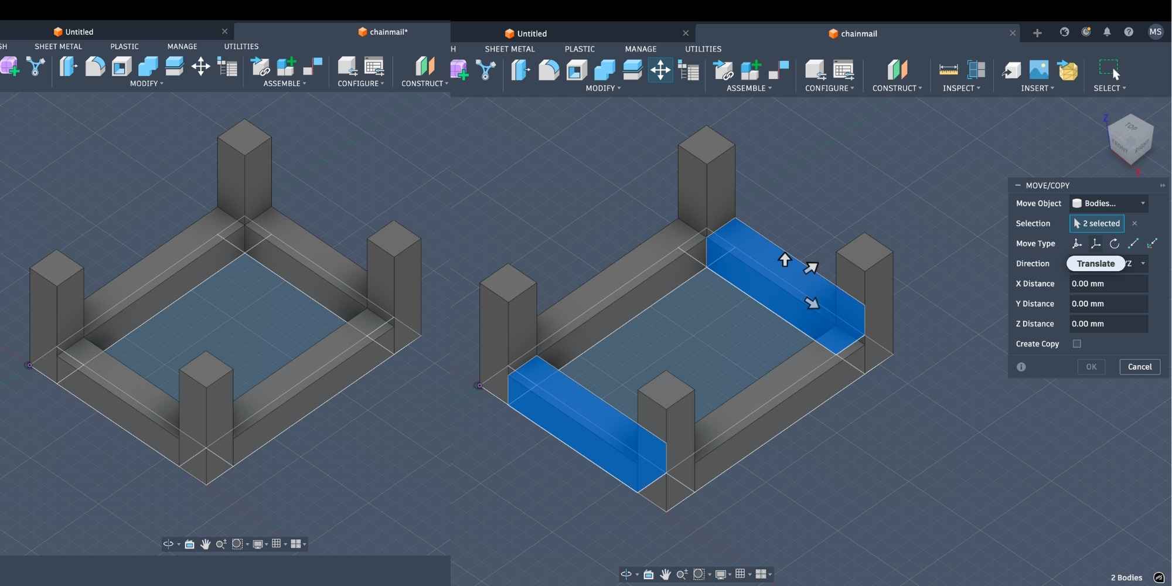Image resolution: width=1172 pixels, height=586 pixels.
Task: Select Press Pull tool in right window
Action: point(520,70)
